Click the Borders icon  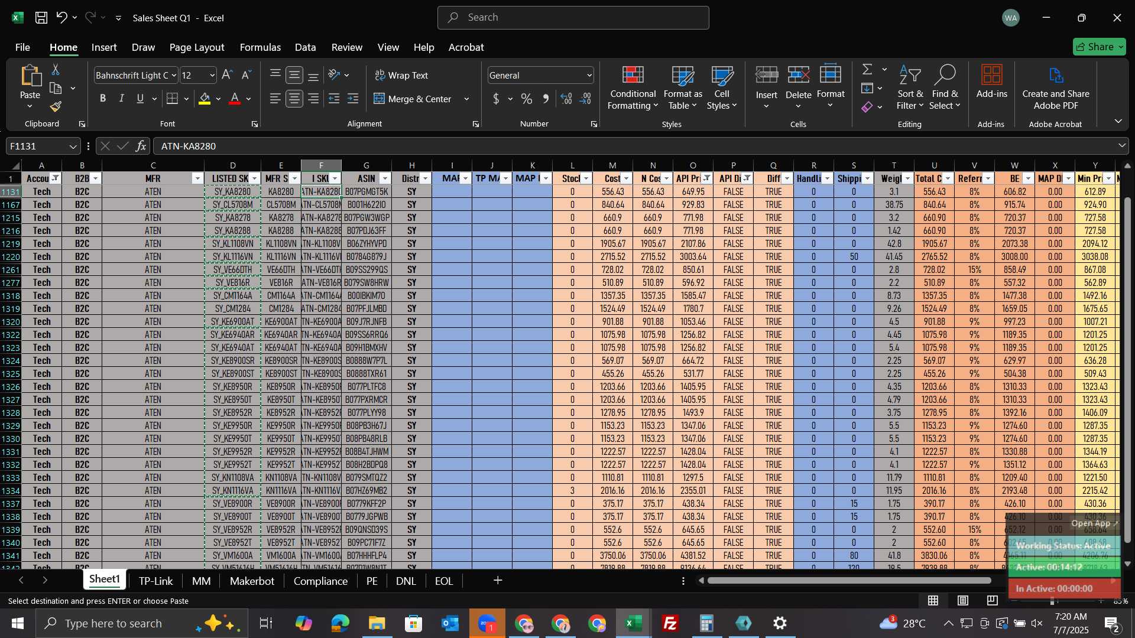172,99
